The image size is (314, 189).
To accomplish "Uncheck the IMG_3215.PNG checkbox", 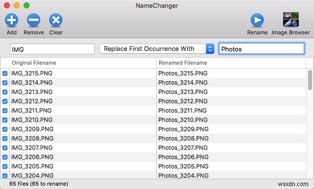I will click(5, 73).
